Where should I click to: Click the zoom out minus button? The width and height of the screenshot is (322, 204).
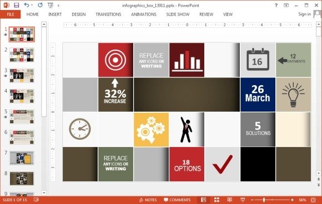(253, 200)
